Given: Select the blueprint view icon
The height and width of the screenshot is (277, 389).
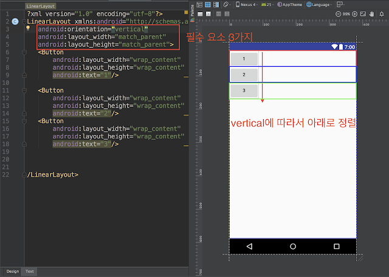Looking at the screenshot, I should 208,4.
